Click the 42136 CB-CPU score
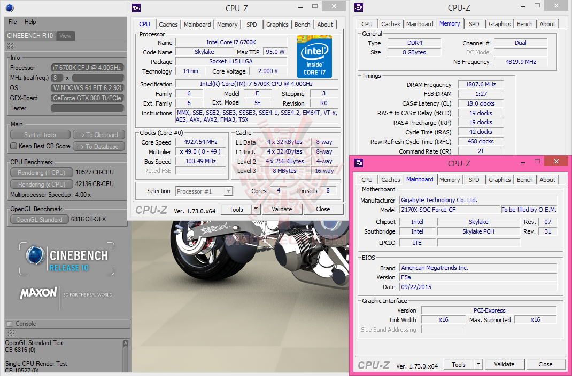Screen dimensions: 572x376 (95, 184)
